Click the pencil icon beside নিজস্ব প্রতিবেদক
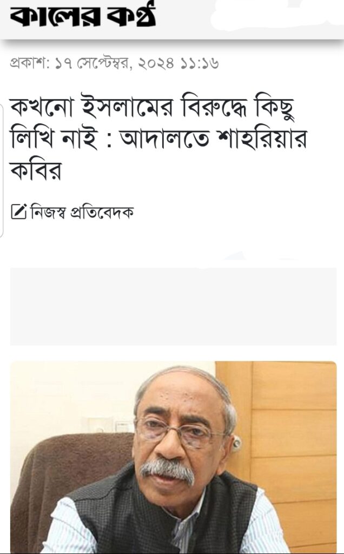 tap(19, 212)
